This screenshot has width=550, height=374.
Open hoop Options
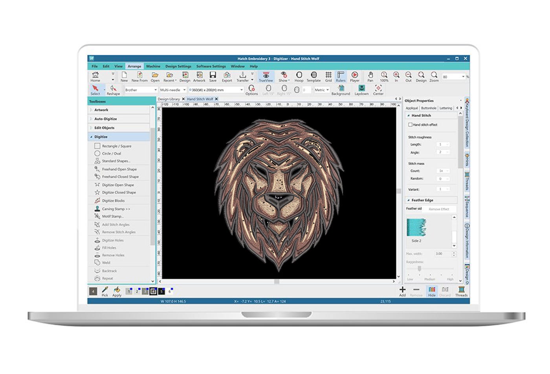pyautogui.click(x=251, y=90)
